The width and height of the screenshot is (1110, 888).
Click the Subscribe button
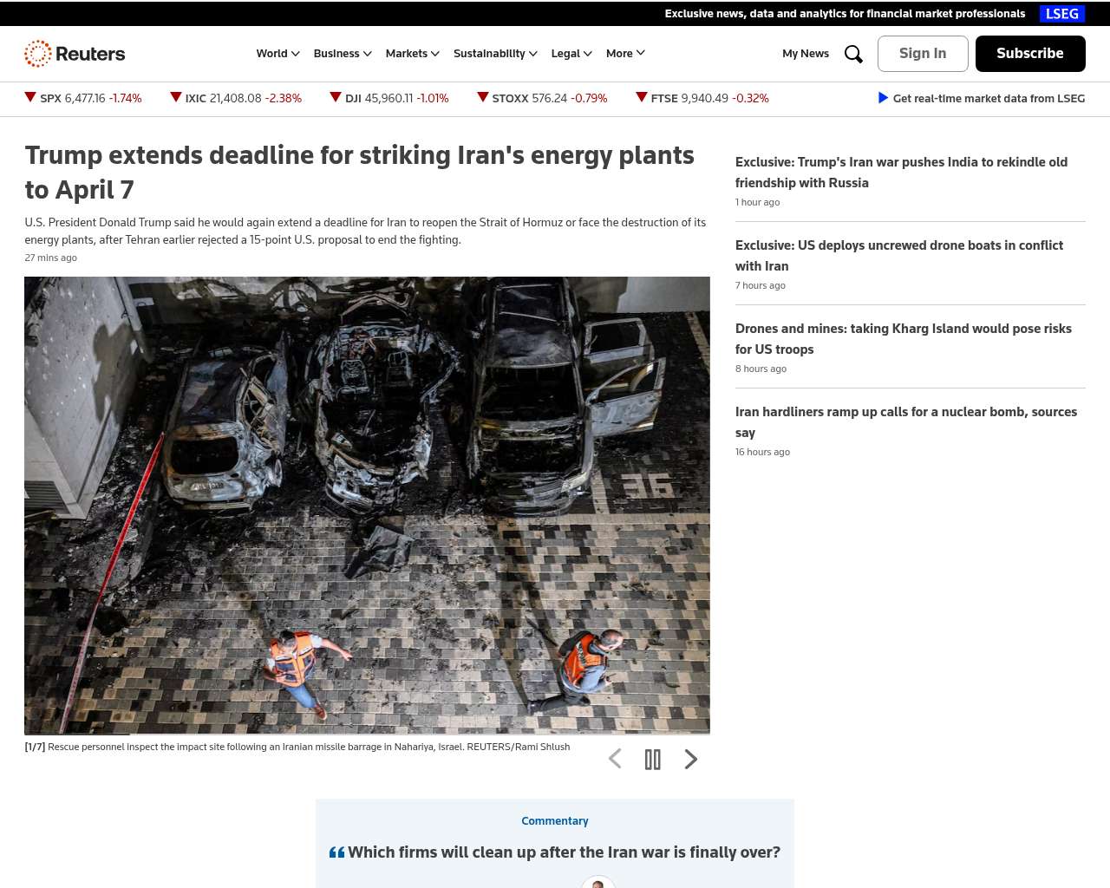coord(1030,54)
